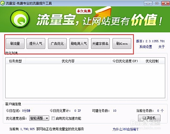
Task: Click the green Q logo in the banner
Action: [20, 19]
